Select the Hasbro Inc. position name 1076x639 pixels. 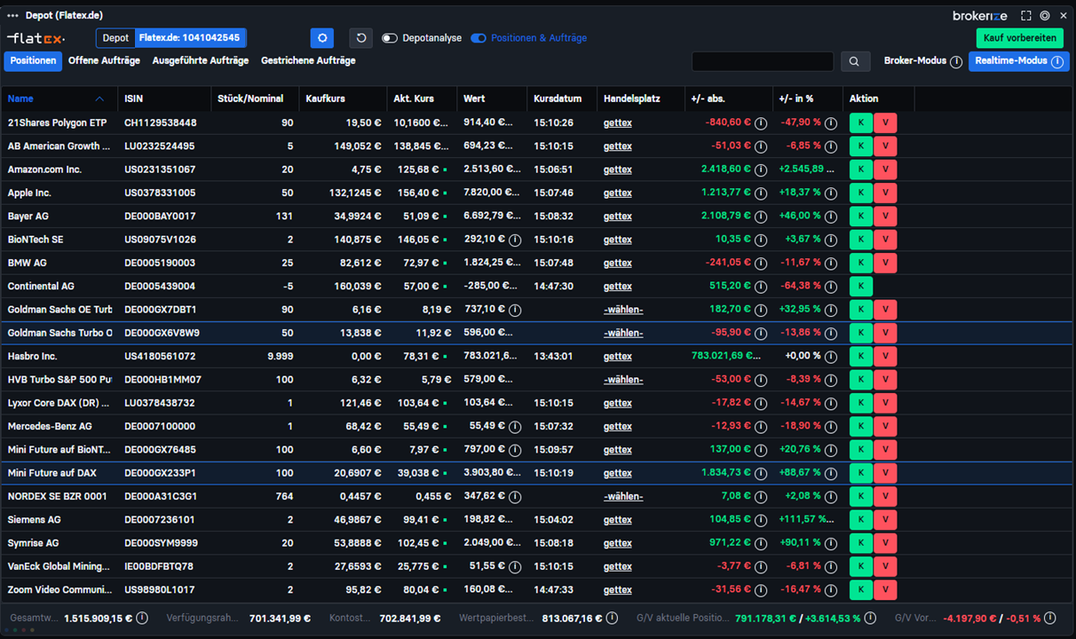[x=33, y=356]
